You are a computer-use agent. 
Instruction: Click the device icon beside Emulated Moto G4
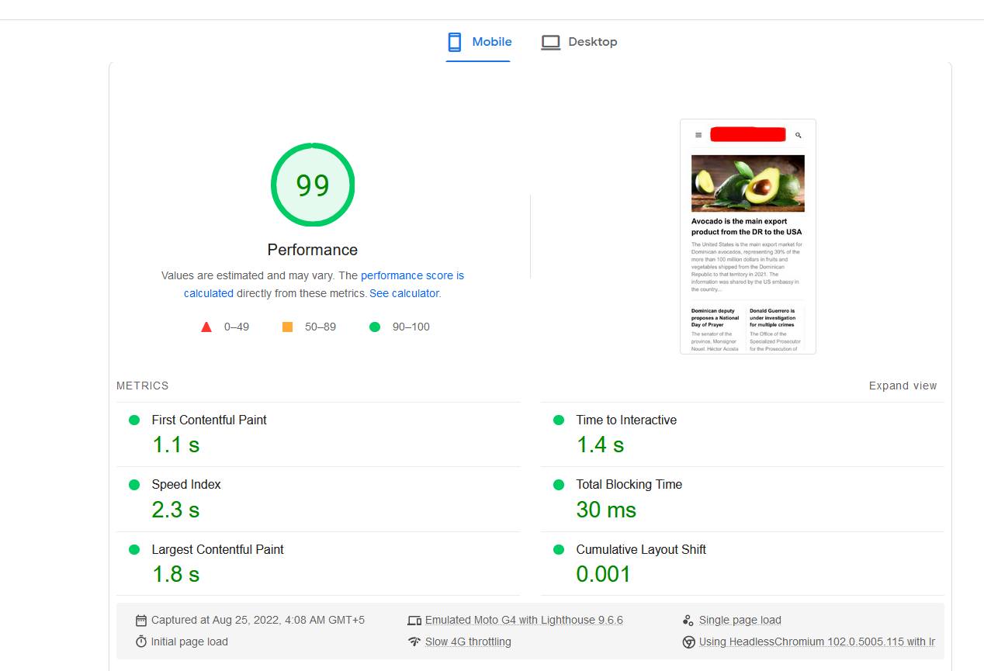[x=414, y=620]
